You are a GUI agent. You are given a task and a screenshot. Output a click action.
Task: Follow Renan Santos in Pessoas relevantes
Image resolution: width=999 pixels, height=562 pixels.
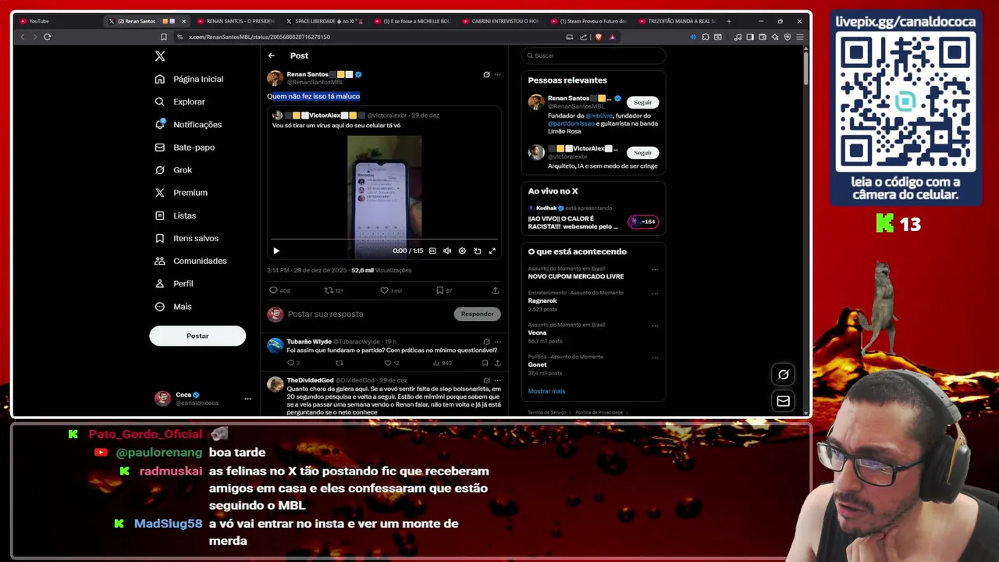[x=642, y=102]
